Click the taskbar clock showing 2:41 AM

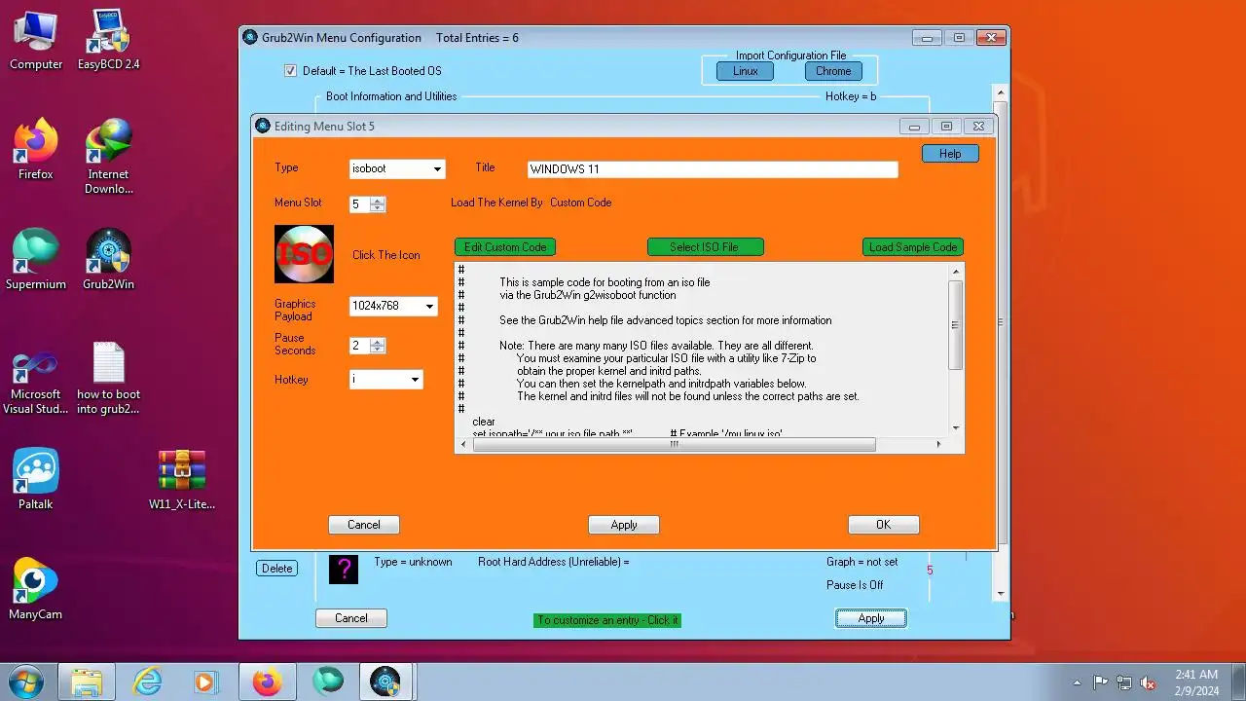[x=1196, y=682]
